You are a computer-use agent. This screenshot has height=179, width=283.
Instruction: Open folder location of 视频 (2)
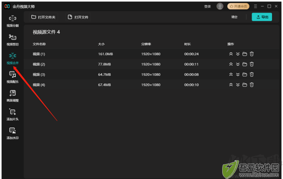coord(244,64)
